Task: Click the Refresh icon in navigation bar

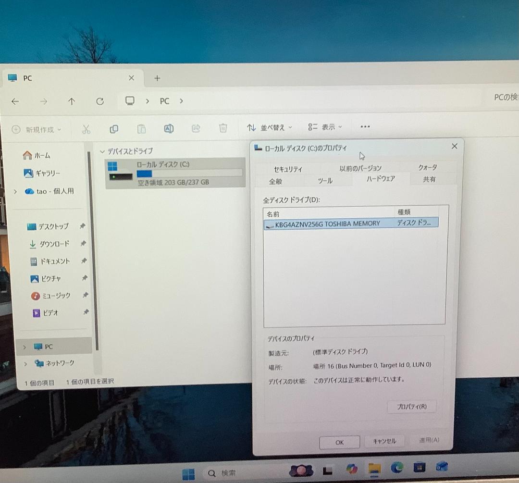Action: pos(100,101)
